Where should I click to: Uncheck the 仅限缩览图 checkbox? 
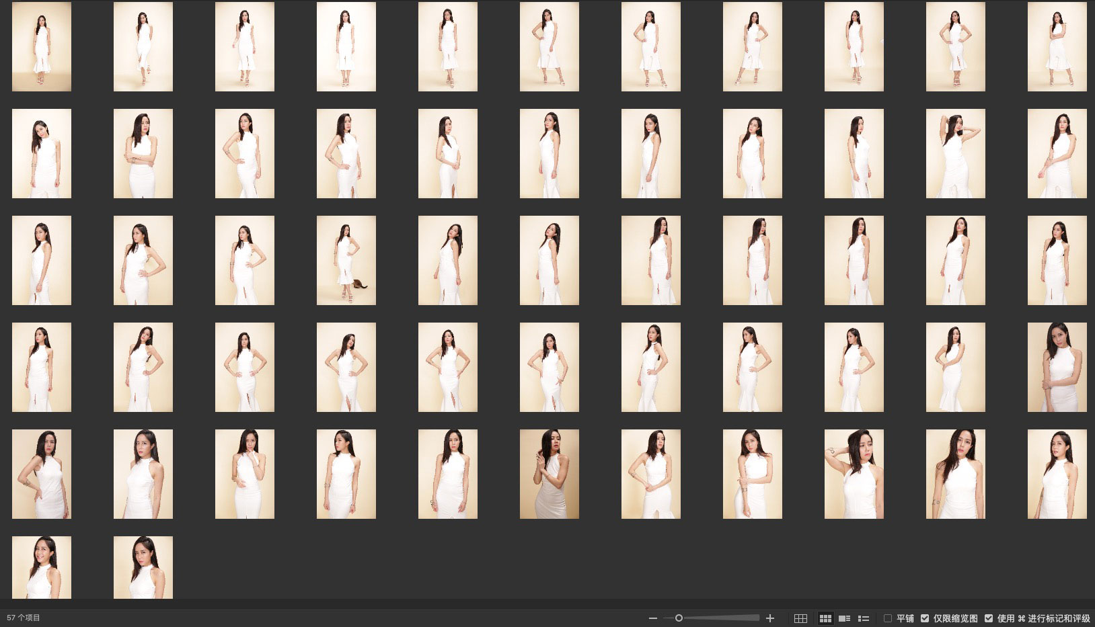(x=925, y=618)
